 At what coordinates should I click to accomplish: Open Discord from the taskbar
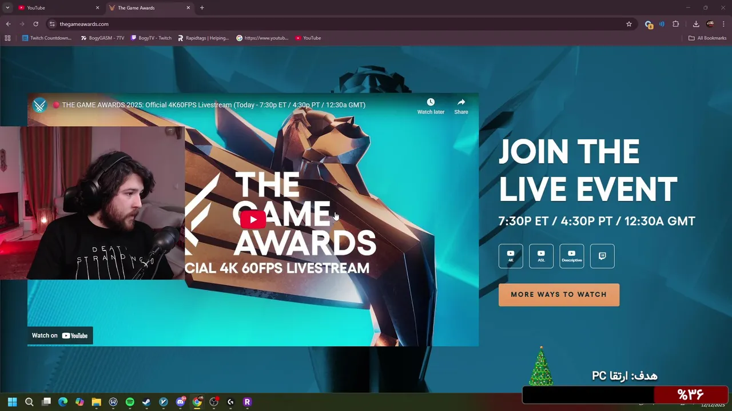(181, 402)
